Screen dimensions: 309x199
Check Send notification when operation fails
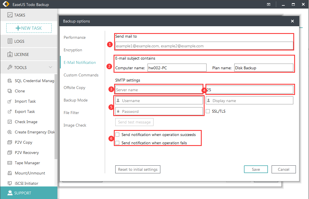click(118, 143)
